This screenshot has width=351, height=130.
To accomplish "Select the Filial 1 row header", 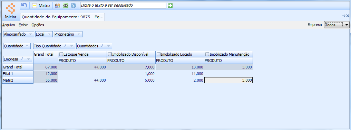I will [18, 74].
